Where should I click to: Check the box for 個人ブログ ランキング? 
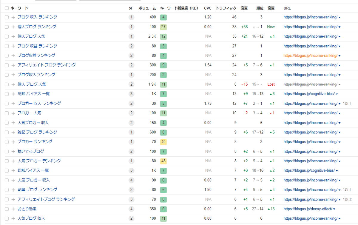(x=7, y=27)
